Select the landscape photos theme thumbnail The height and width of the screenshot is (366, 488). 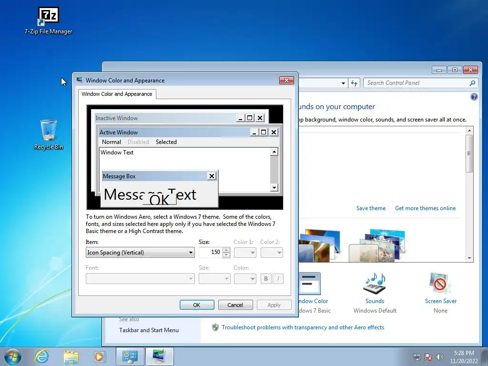(319, 245)
